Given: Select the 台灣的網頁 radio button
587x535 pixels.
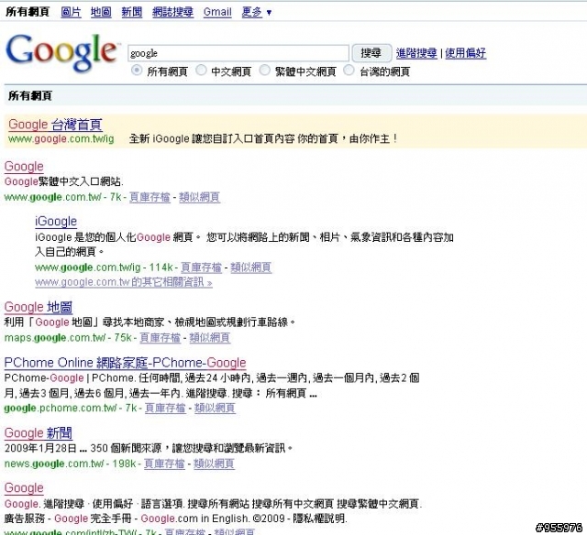Looking at the screenshot, I should click(349, 71).
